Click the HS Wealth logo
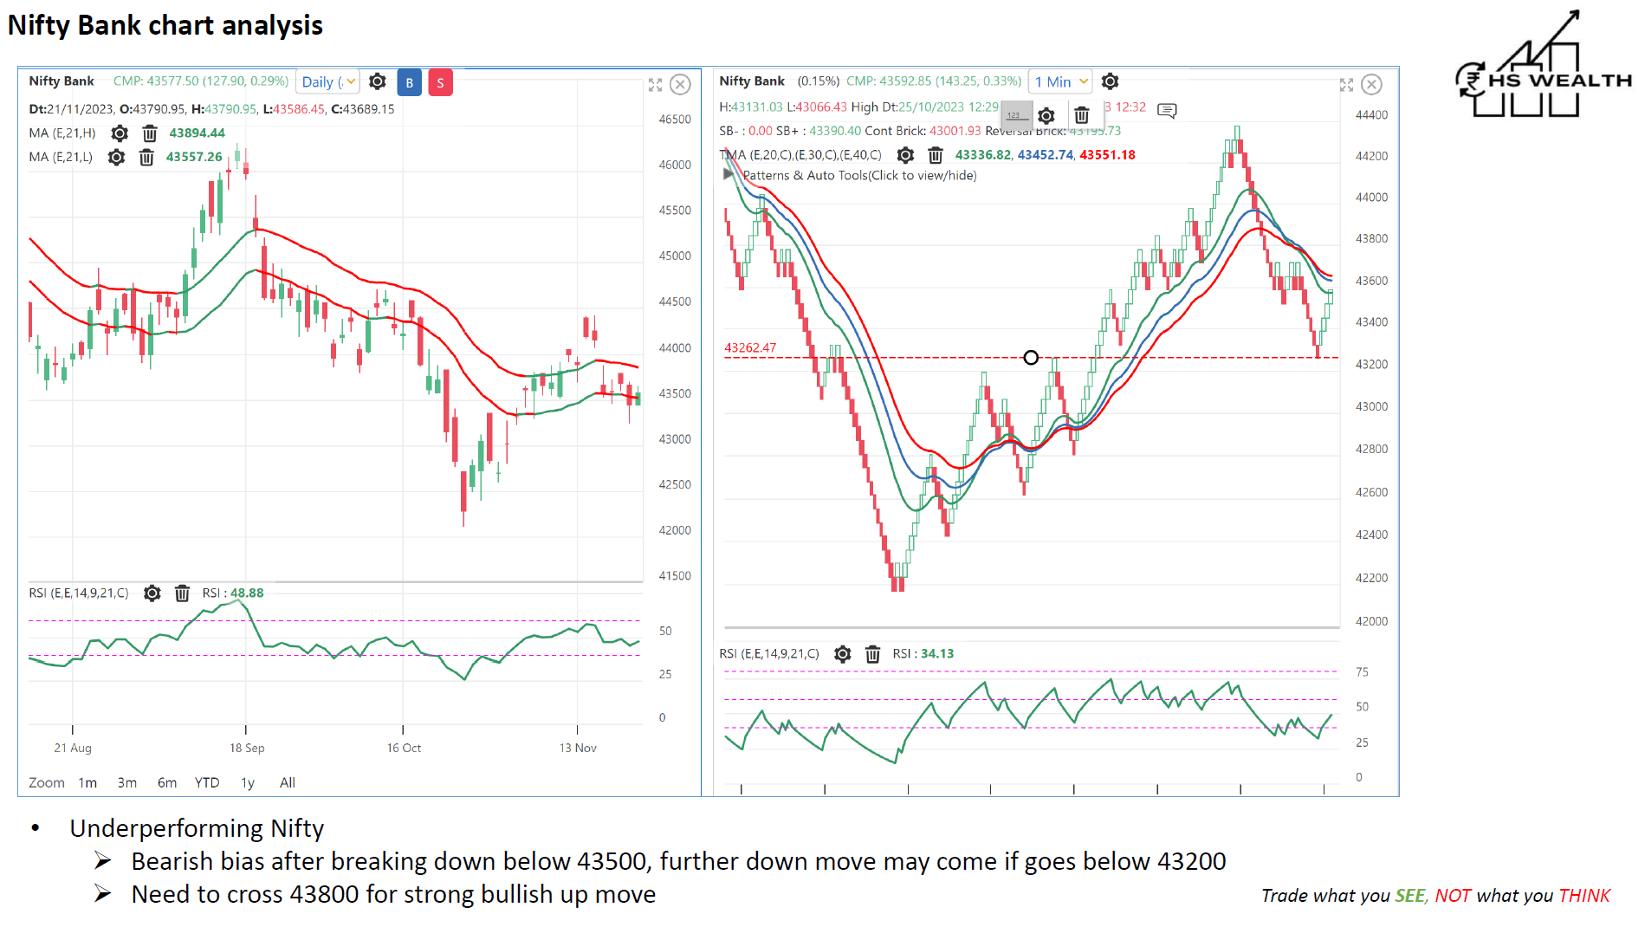 tap(1542, 64)
